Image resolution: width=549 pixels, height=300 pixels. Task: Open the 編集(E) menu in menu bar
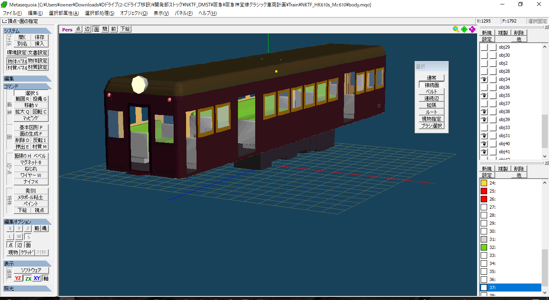pos(35,13)
